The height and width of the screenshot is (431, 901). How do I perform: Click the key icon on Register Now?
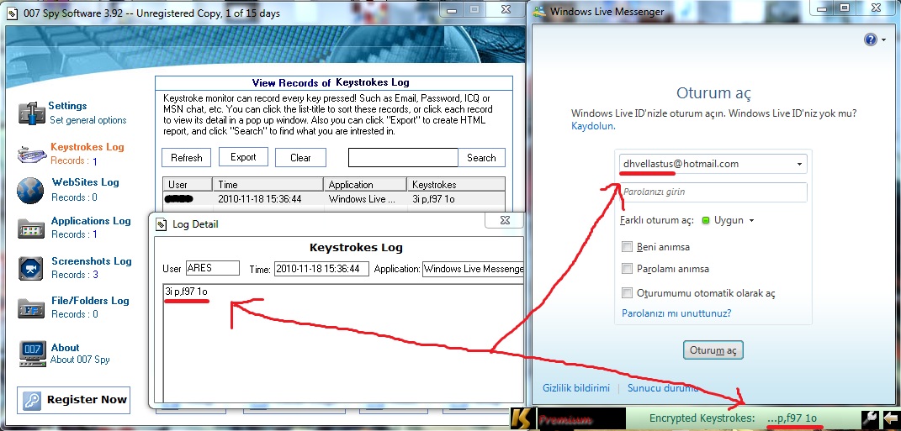32,401
